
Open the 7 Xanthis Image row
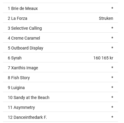tap(60, 67)
